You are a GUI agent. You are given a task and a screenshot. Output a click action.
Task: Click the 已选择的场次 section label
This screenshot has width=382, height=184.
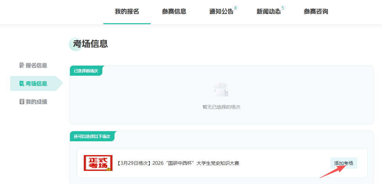click(x=86, y=71)
